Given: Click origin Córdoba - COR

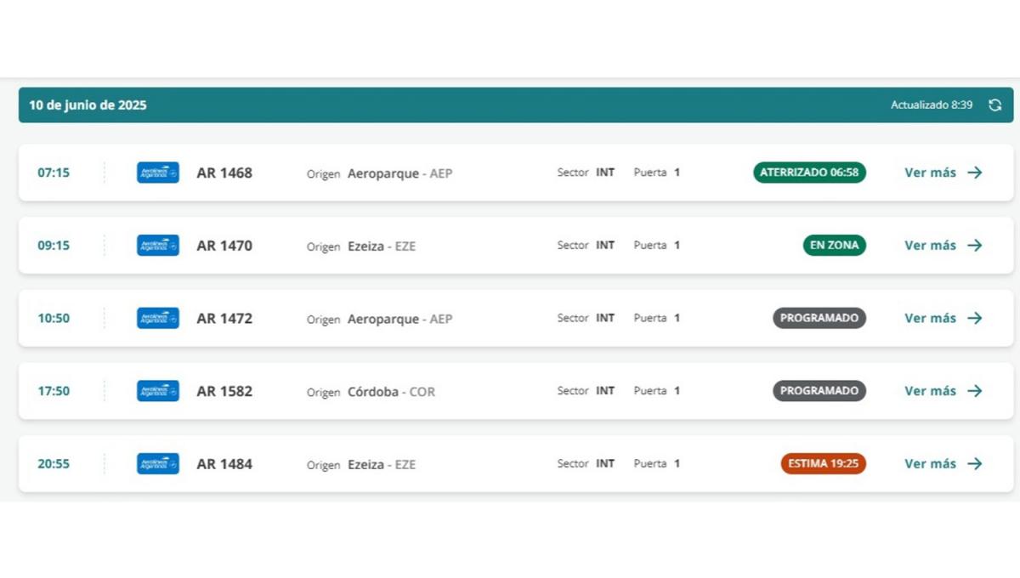Looking at the screenshot, I should point(391,392).
